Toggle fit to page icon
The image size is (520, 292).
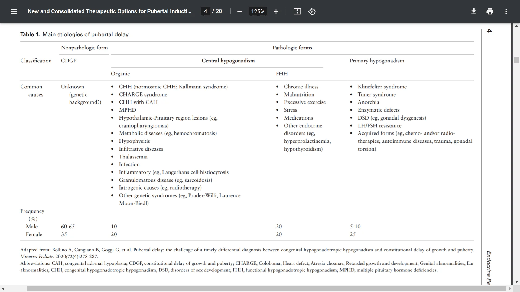[297, 11]
